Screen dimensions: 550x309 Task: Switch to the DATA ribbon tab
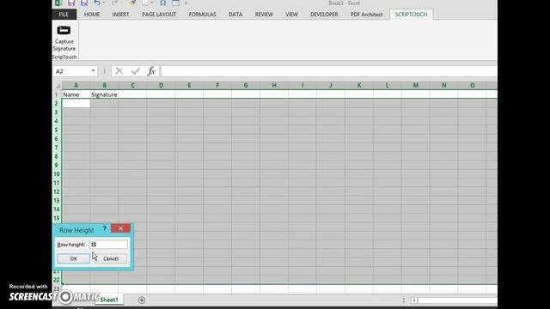tap(235, 15)
